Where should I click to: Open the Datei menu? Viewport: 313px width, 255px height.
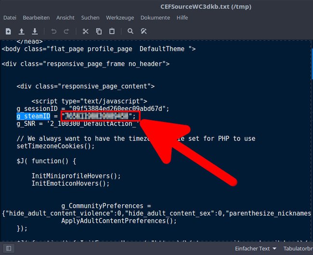click(10, 17)
